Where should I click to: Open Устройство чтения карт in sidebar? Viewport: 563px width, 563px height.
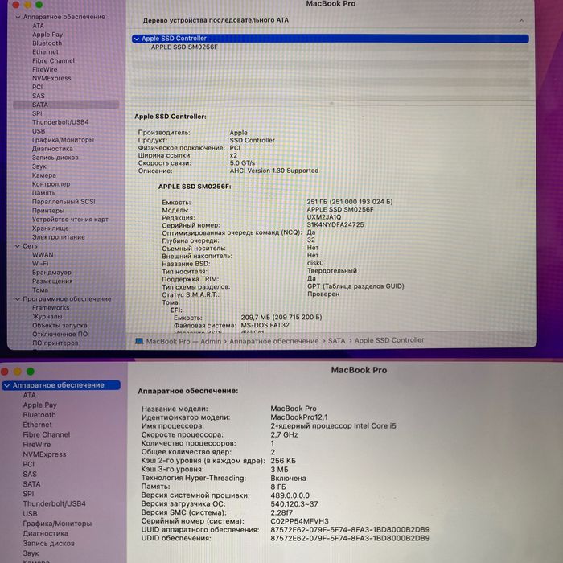click(70, 219)
